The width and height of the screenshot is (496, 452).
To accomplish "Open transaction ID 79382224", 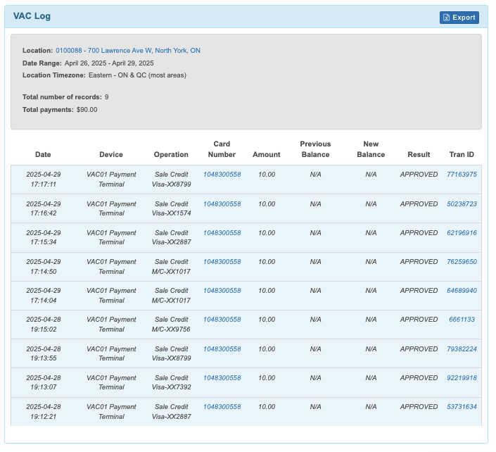I will [462, 349].
